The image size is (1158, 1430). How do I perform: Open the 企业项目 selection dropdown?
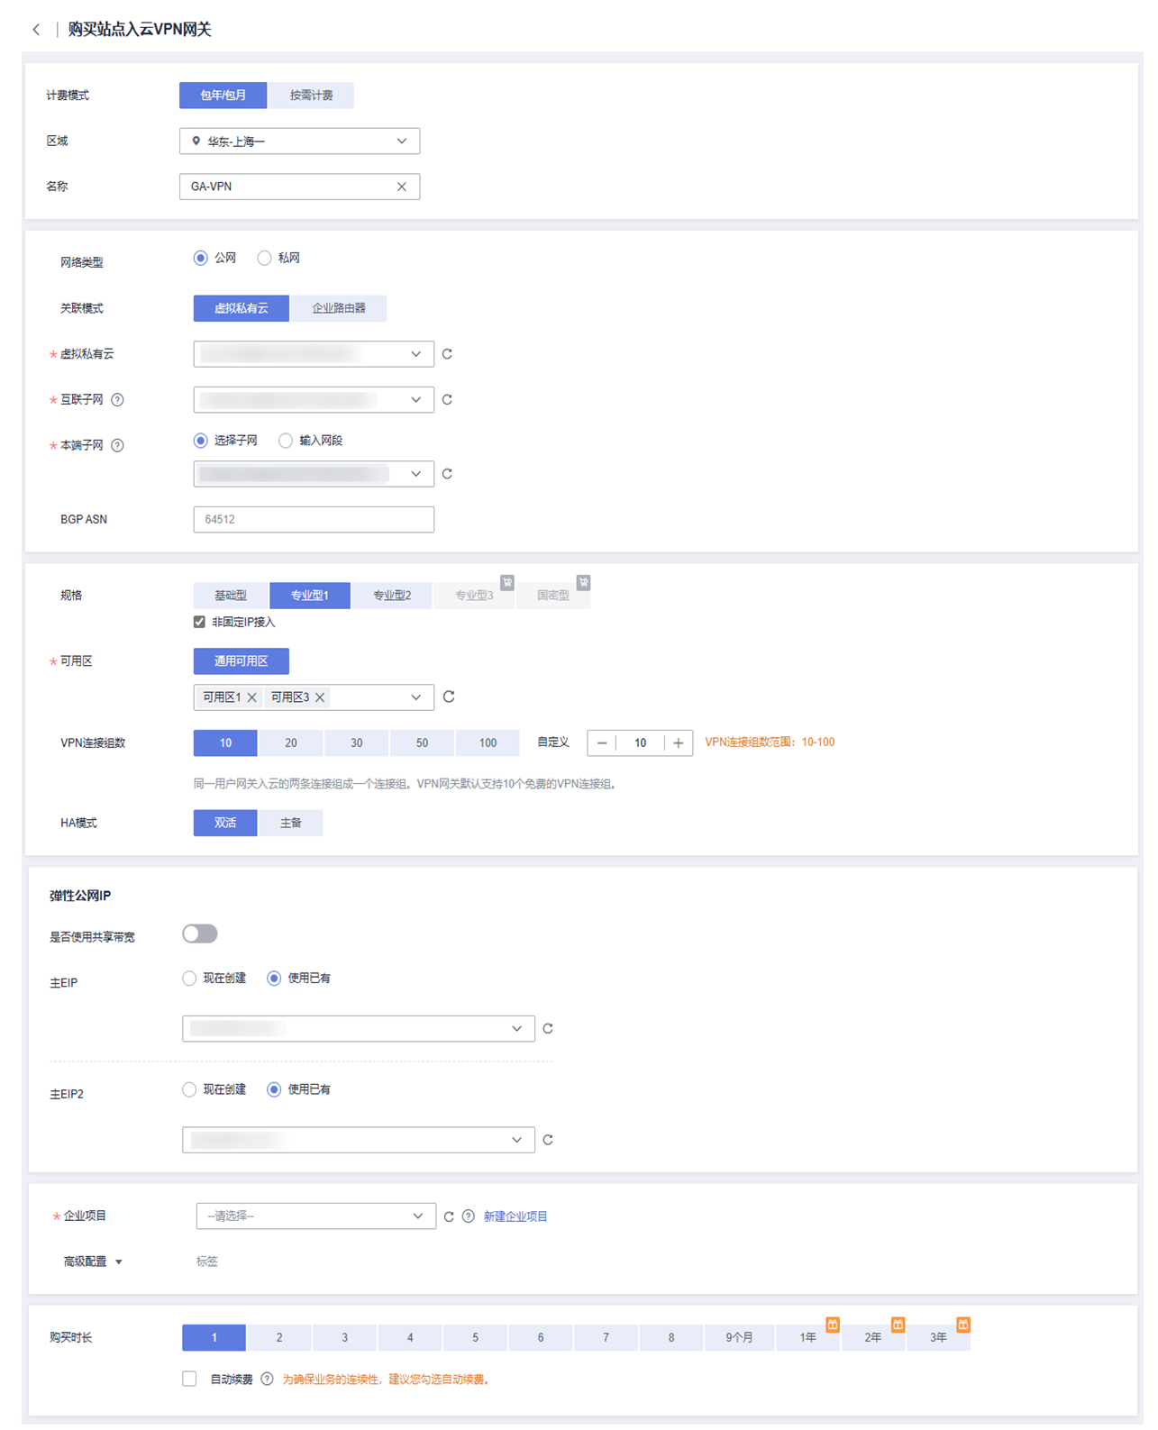coord(315,1216)
